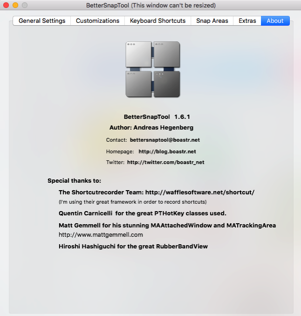
Task: Go to the Snap Areas tab
Action: point(212,21)
